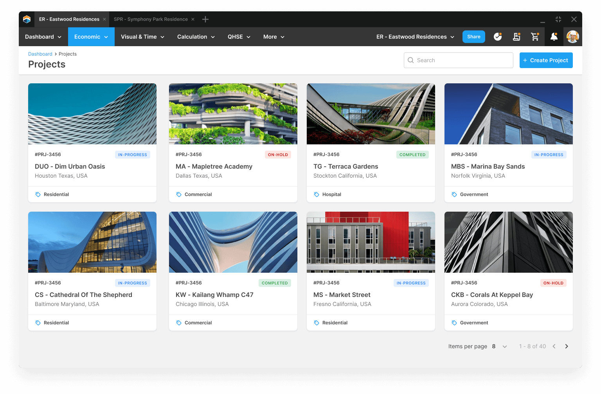This screenshot has height=394, width=601.
Task: Add a new tab with plus icon
Action: 205,19
